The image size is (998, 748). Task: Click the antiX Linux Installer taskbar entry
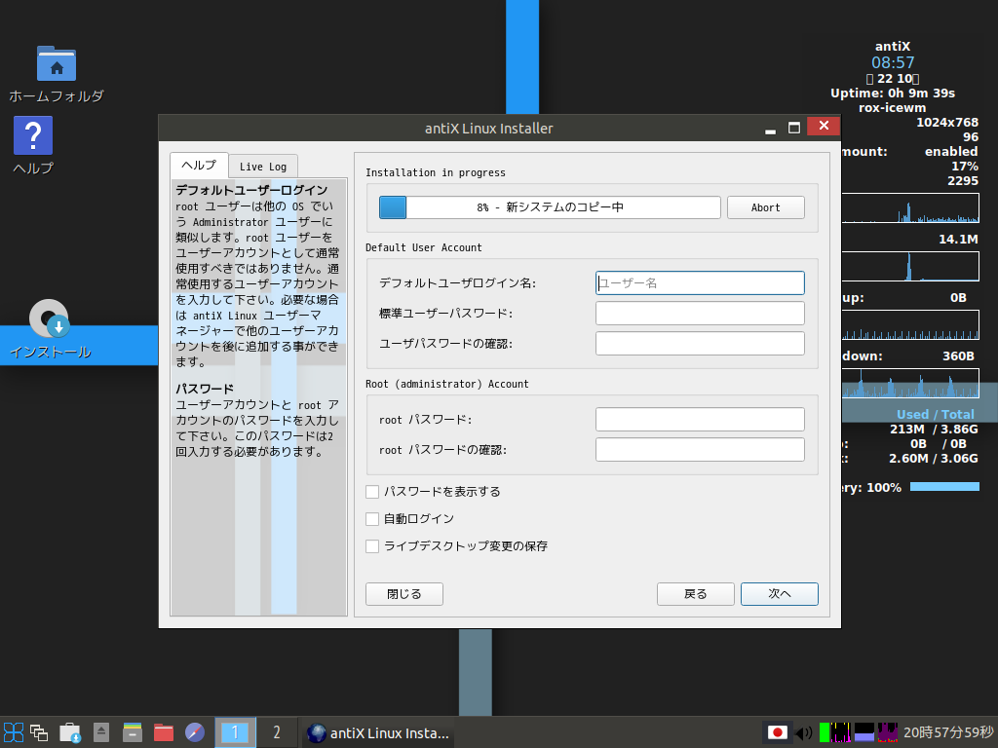(x=378, y=732)
